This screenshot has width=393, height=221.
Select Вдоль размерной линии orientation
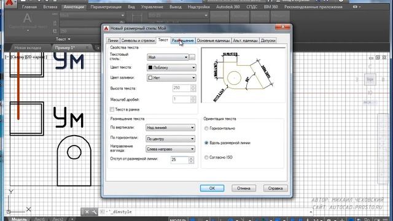point(206,143)
